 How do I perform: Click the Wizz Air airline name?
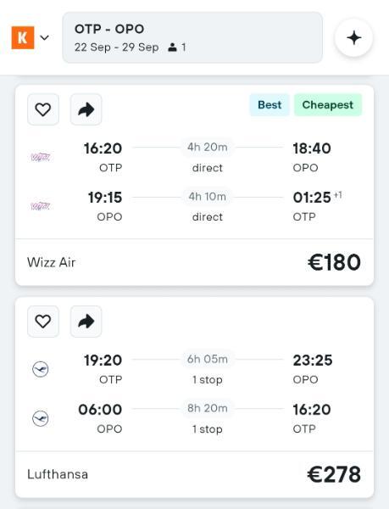pos(52,262)
